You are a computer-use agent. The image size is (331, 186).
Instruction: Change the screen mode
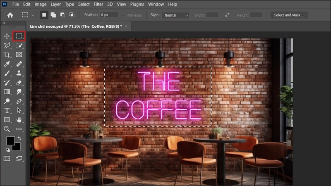point(19,158)
